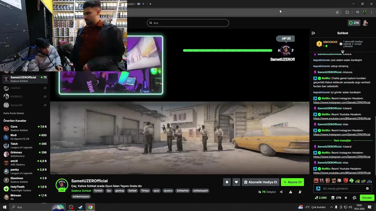The image size is (376, 211).
Task: Open the recommended channel Riv9
Action: pyautogui.click(x=25, y=137)
